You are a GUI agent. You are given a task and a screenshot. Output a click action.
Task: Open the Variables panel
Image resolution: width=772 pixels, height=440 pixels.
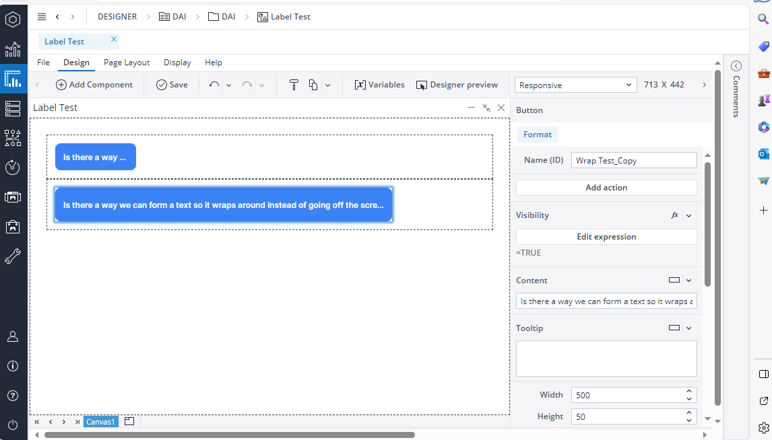[379, 85]
